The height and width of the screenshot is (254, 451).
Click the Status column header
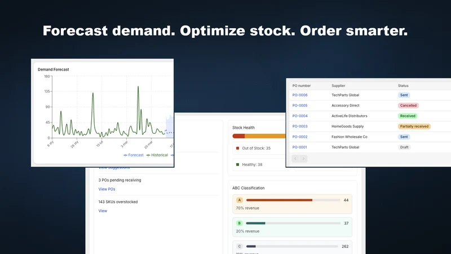pos(403,86)
